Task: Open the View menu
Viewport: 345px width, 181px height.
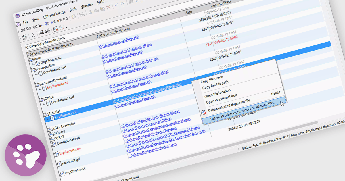Action: pos(36,19)
